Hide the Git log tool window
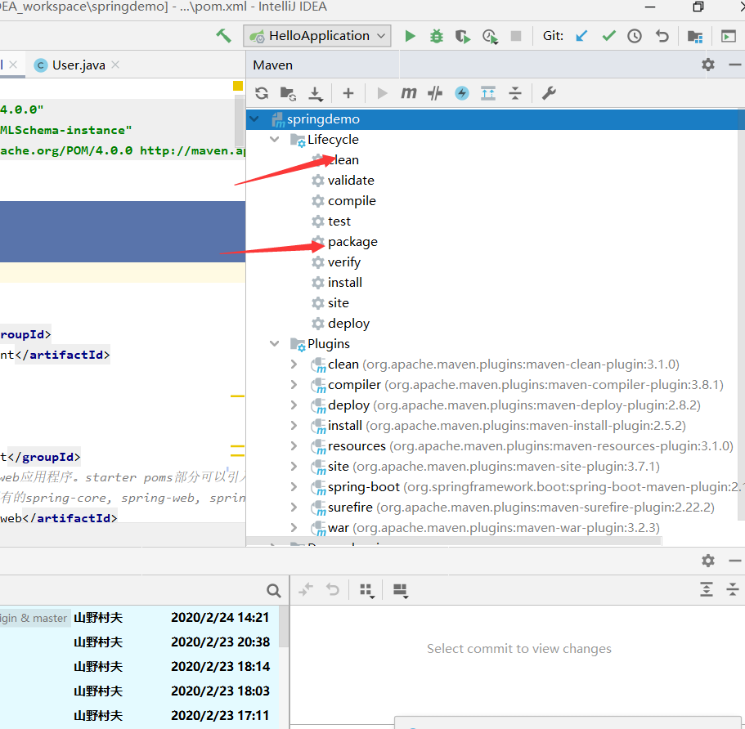Screen dimensions: 745x729 (x=734, y=561)
